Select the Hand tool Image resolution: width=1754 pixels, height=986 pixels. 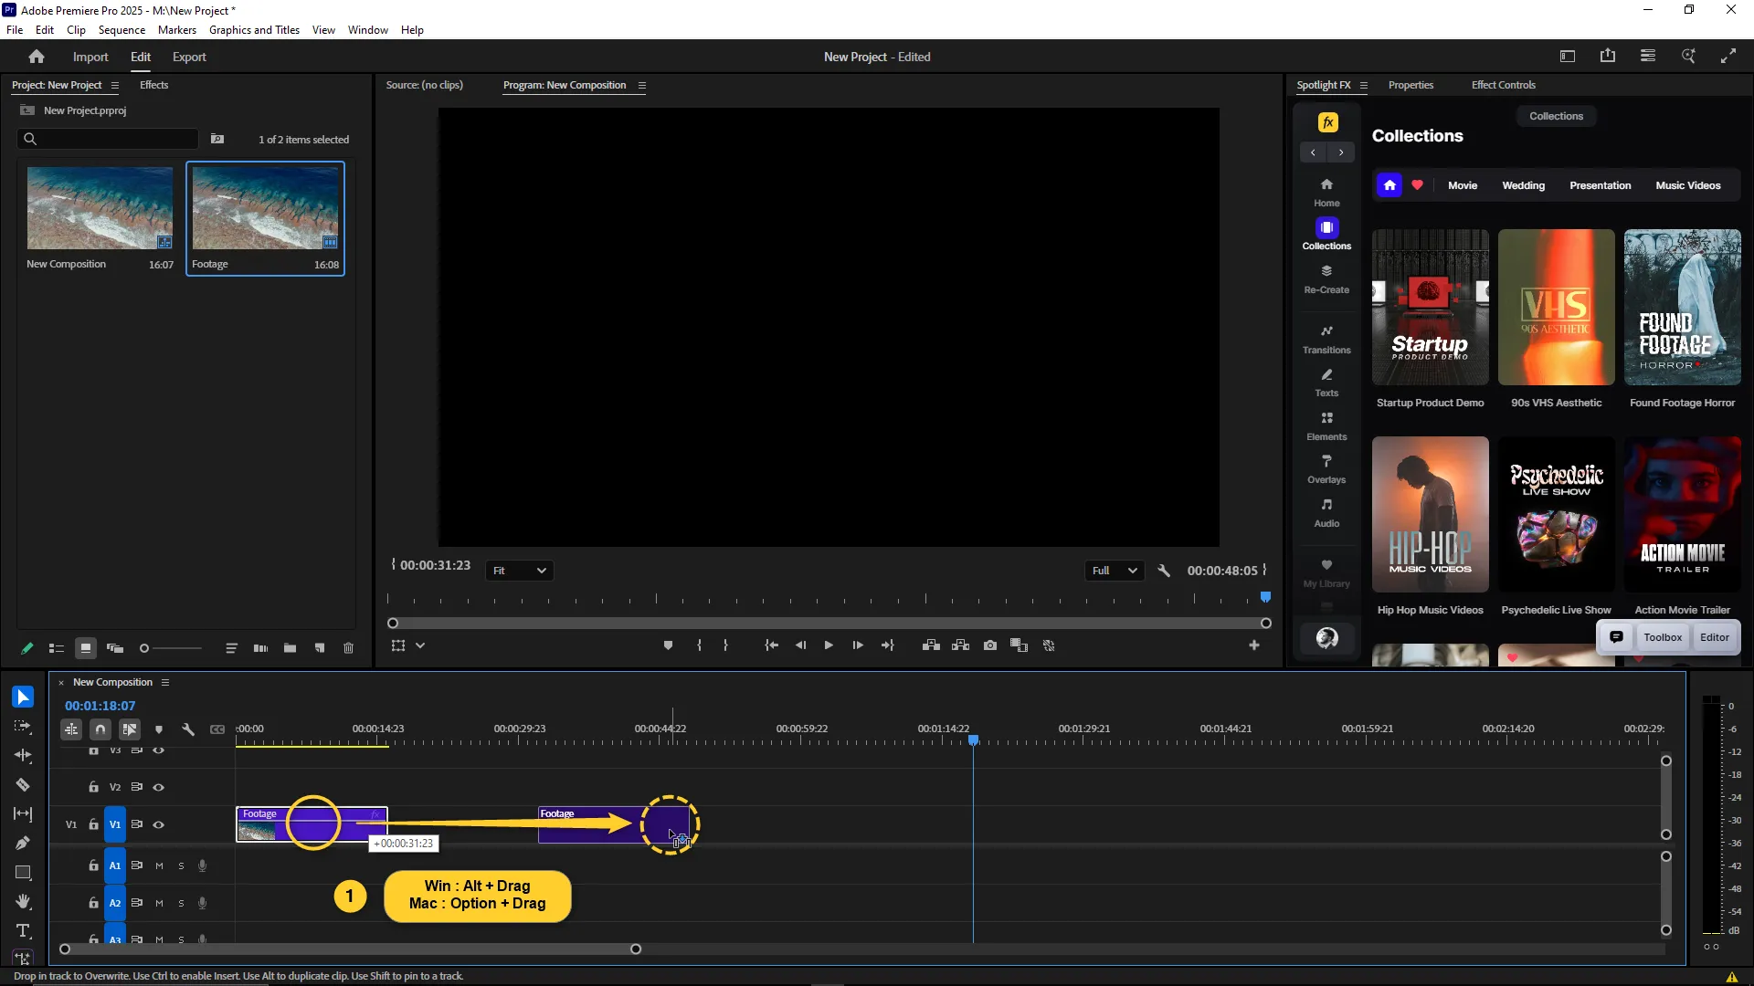click(23, 902)
